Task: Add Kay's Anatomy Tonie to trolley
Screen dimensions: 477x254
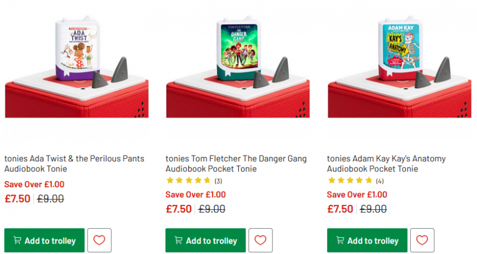Action: (x=367, y=241)
